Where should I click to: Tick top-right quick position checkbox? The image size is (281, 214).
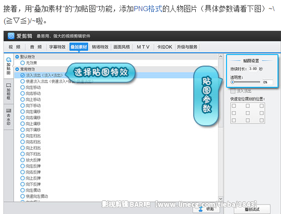point(261,106)
